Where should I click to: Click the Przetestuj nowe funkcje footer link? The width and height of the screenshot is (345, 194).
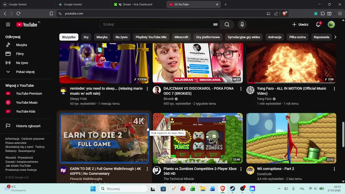pyautogui.click(x=21, y=170)
